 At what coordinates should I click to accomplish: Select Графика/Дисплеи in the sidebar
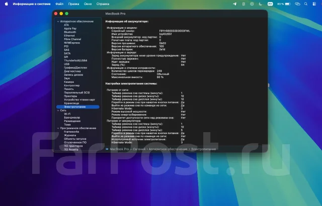75,68
